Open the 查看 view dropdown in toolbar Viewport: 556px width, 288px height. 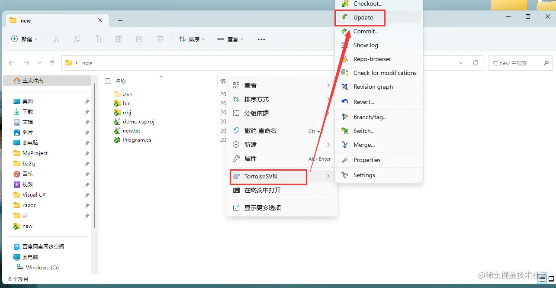coord(230,39)
